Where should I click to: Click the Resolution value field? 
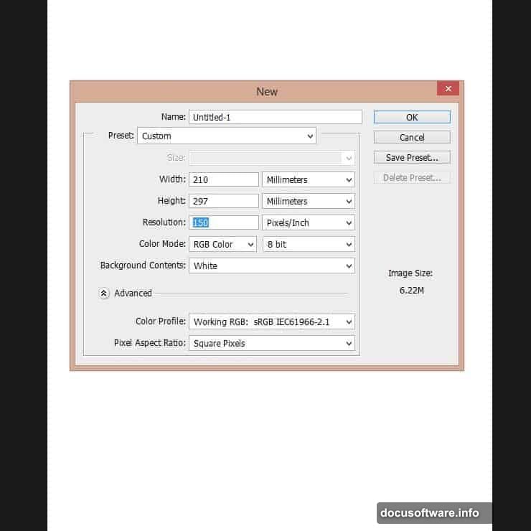point(224,222)
